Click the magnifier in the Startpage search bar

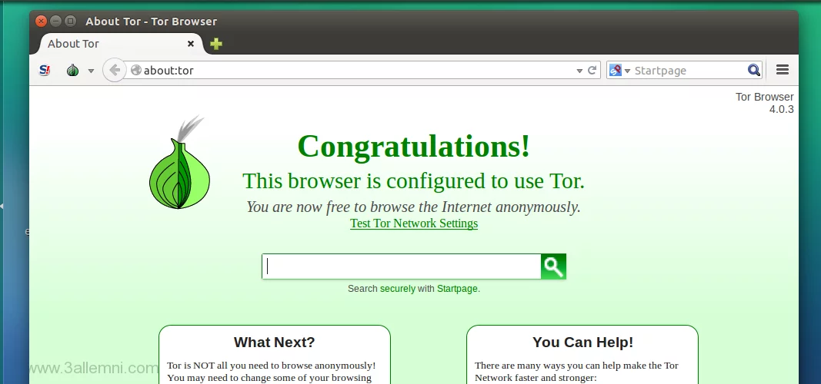[x=753, y=71]
